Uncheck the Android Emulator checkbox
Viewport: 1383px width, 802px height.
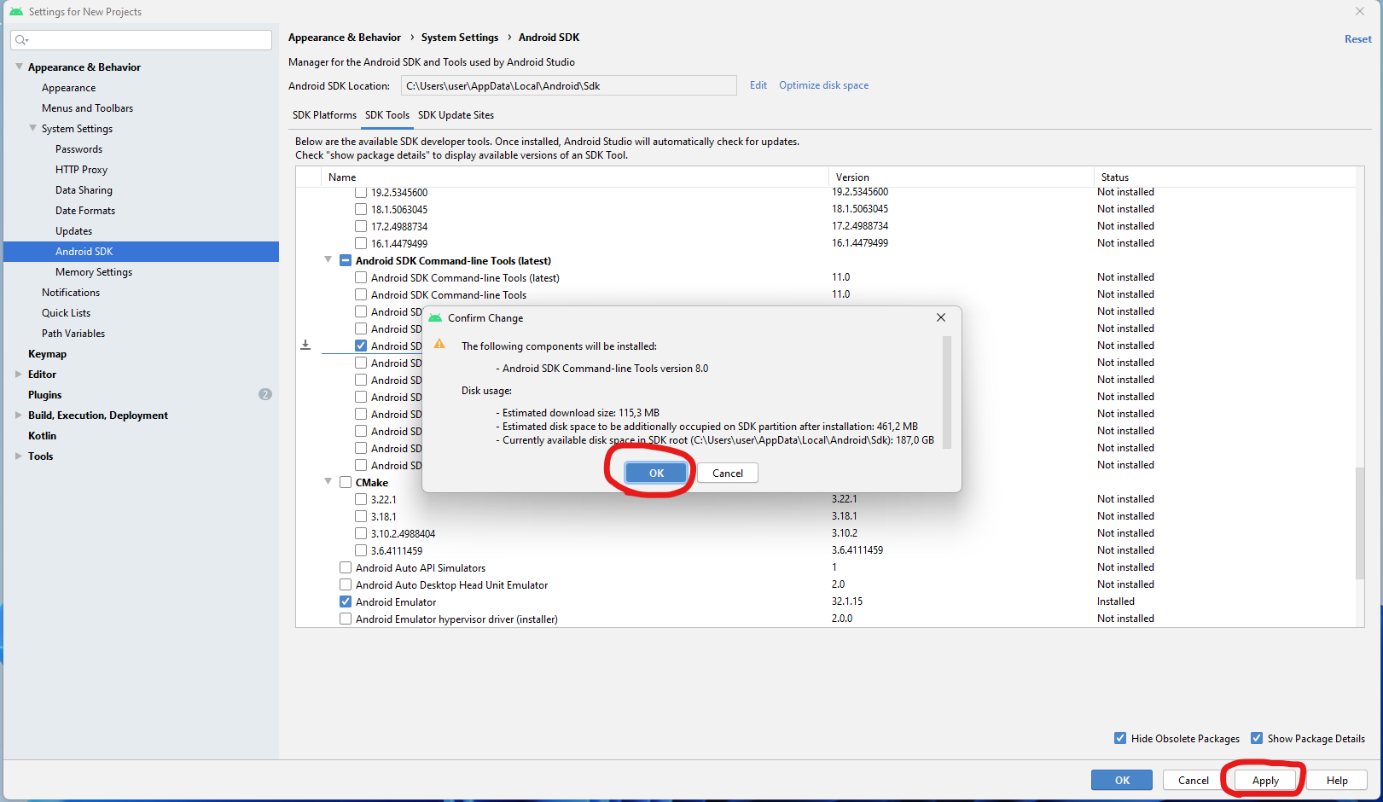pos(346,601)
